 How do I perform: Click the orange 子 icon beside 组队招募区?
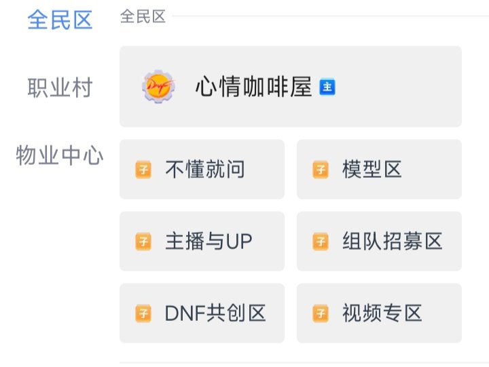[321, 242]
